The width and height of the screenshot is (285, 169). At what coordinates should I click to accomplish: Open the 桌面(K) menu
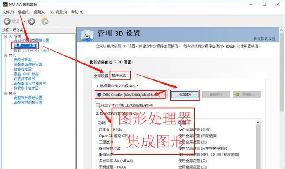tap(39, 12)
